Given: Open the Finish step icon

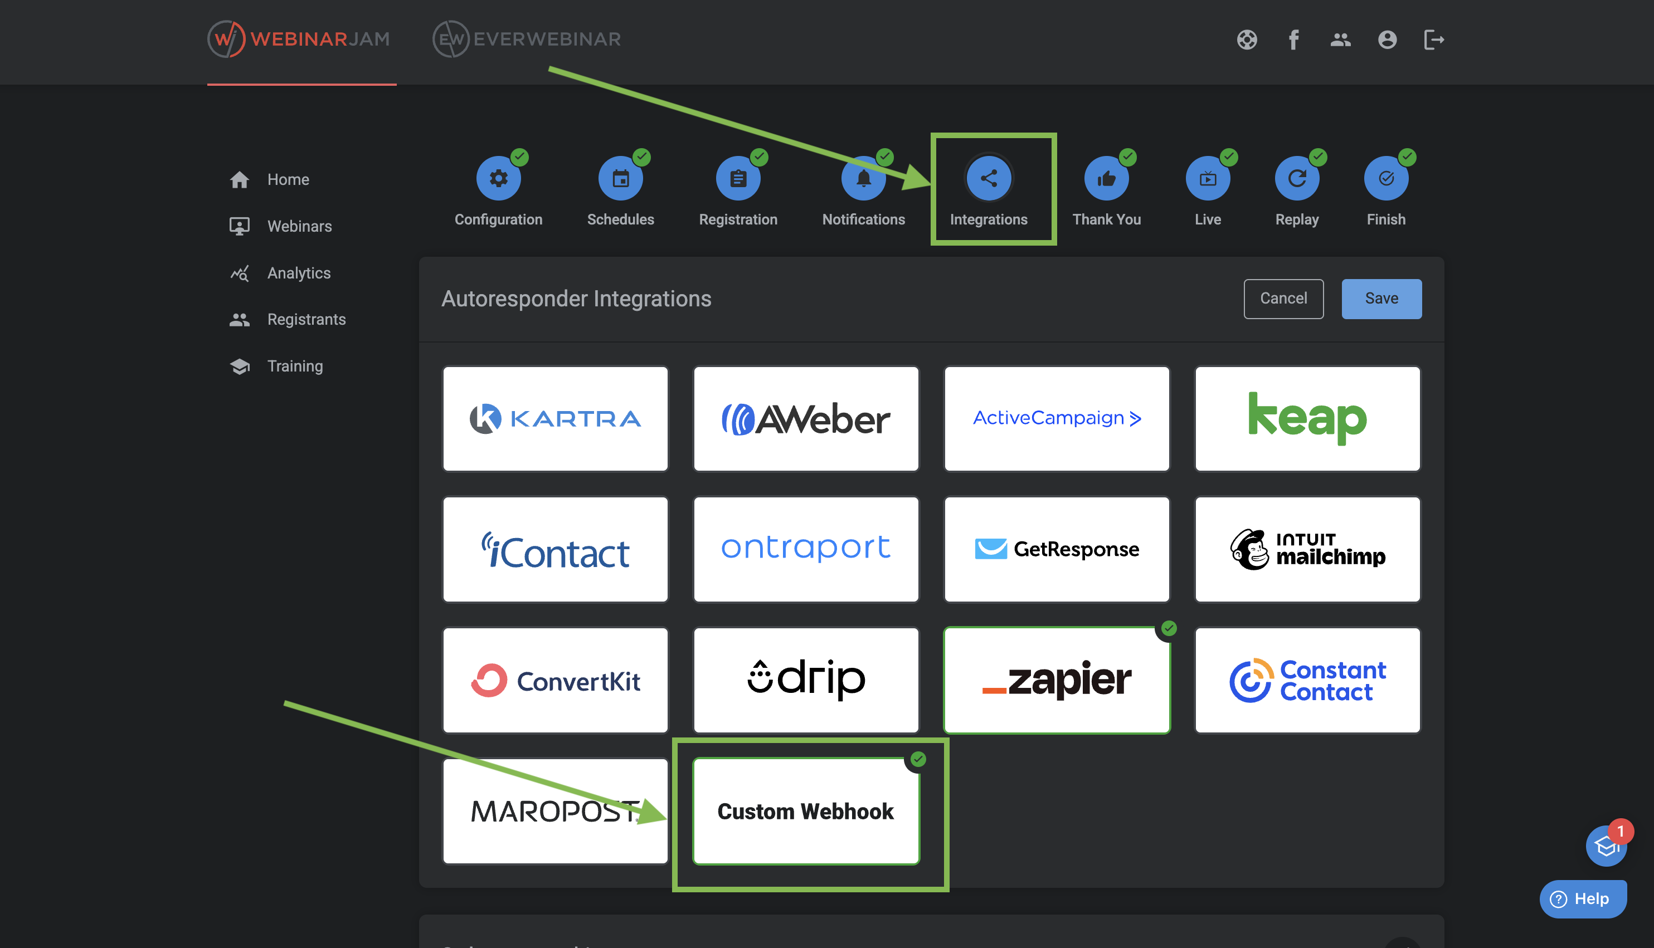Looking at the screenshot, I should (1387, 178).
